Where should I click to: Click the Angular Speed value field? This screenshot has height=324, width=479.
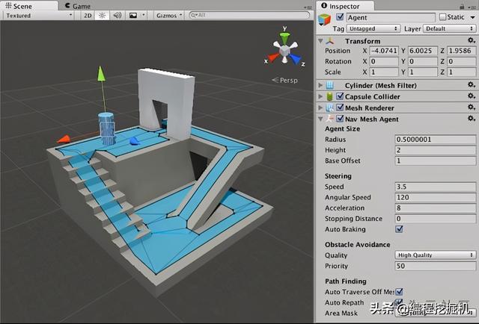click(x=436, y=197)
